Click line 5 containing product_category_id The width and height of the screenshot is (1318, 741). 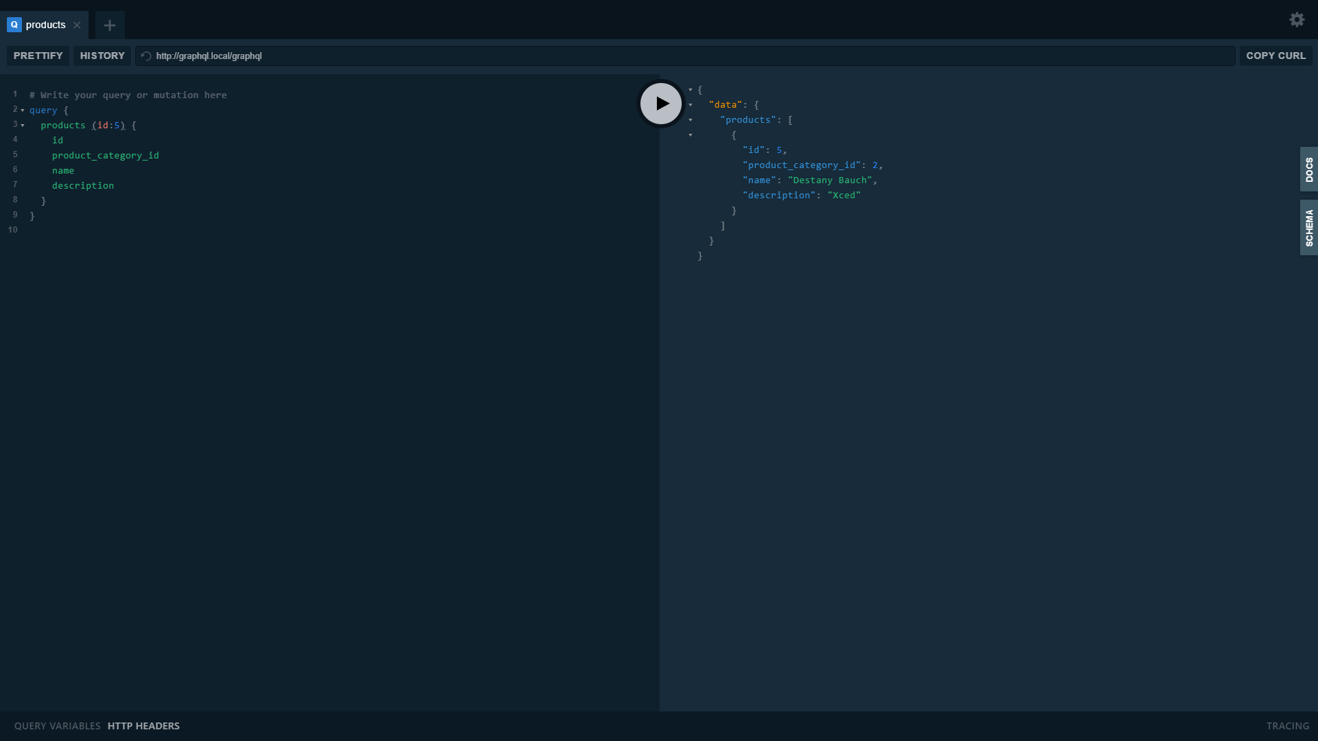[106, 155]
